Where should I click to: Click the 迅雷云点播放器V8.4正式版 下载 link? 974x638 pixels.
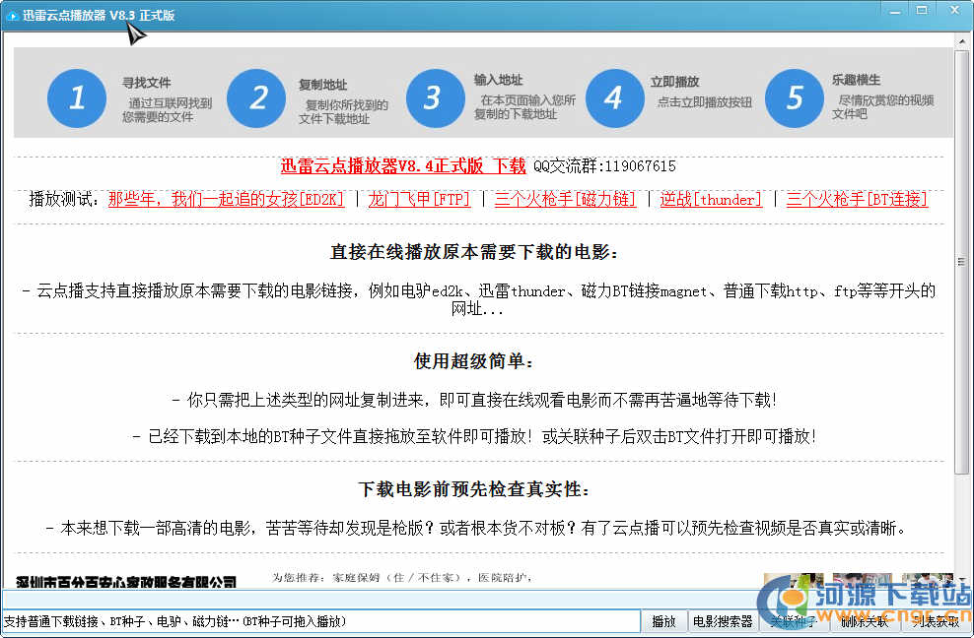point(402,165)
